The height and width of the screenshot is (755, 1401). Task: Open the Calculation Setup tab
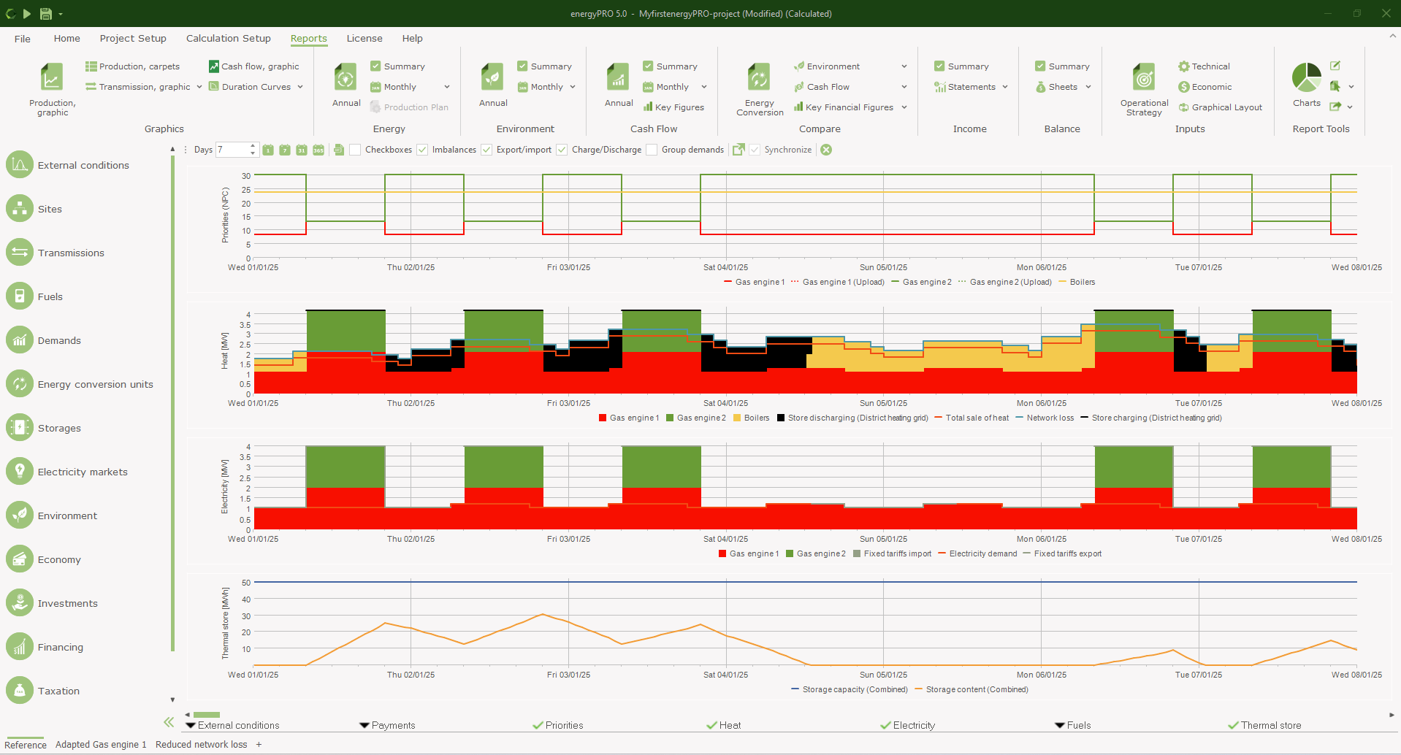pyautogui.click(x=228, y=38)
